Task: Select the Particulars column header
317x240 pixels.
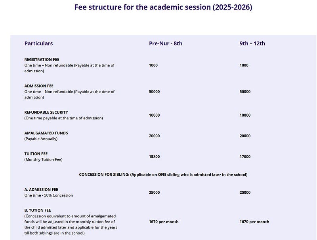Action: [x=38, y=43]
